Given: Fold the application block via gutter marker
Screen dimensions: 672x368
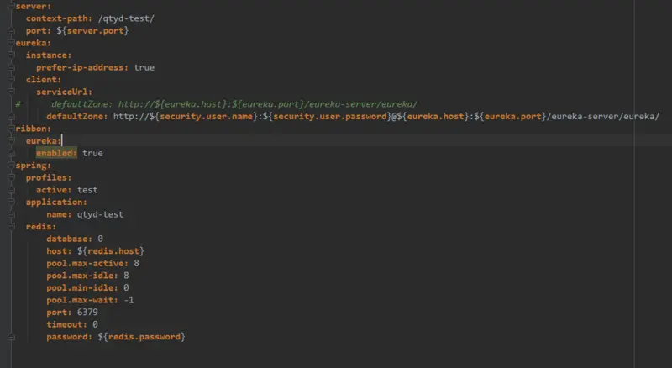Looking at the screenshot, I should pos(11,202).
